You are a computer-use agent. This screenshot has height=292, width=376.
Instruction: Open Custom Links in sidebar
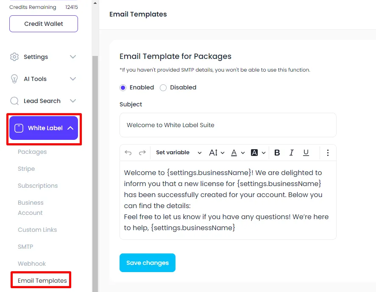point(37,230)
